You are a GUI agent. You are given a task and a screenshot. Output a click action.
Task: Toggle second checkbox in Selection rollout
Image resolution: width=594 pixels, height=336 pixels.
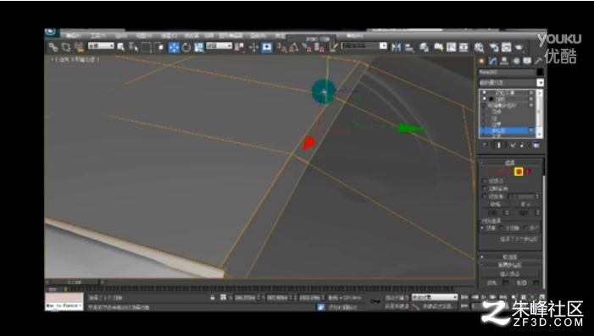point(485,189)
